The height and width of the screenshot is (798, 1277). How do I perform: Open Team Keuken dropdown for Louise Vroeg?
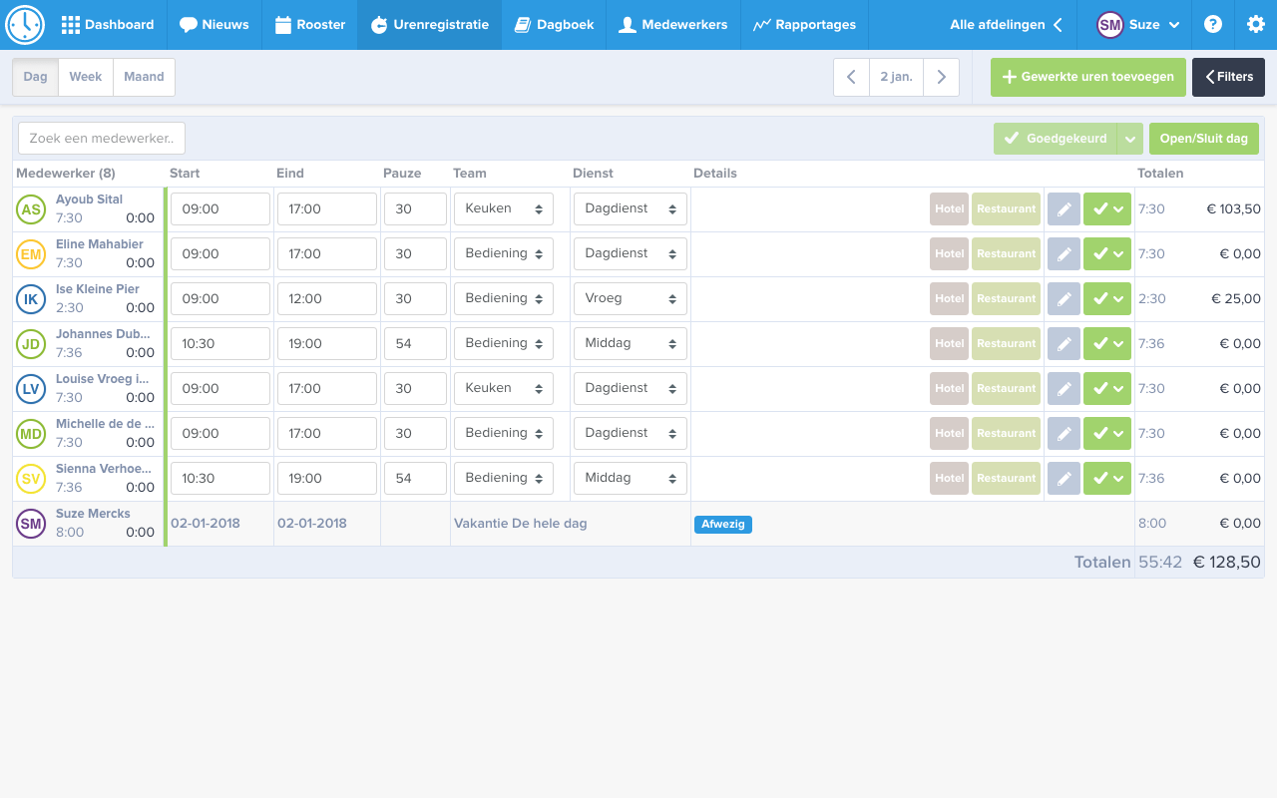[503, 389]
